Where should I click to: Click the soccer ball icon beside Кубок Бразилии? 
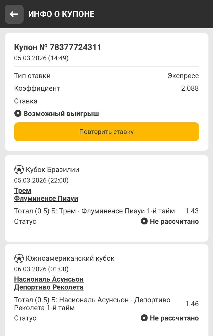tap(19, 170)
